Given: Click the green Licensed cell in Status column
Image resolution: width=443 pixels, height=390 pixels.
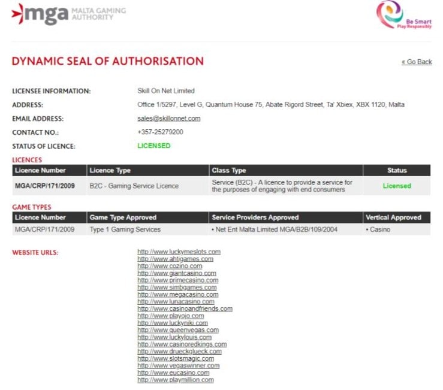Looking at the screenshot, I should click(397, 186).
